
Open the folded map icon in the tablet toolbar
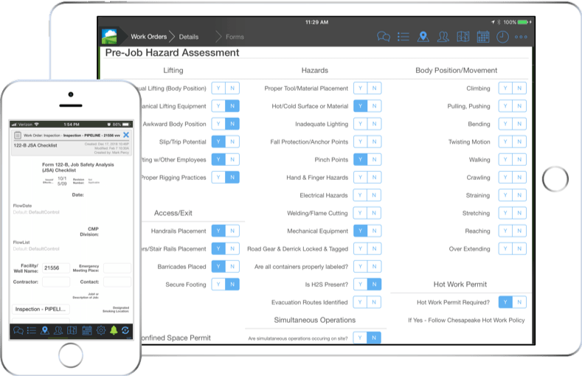pyautogui.click(x=463, y=37)
